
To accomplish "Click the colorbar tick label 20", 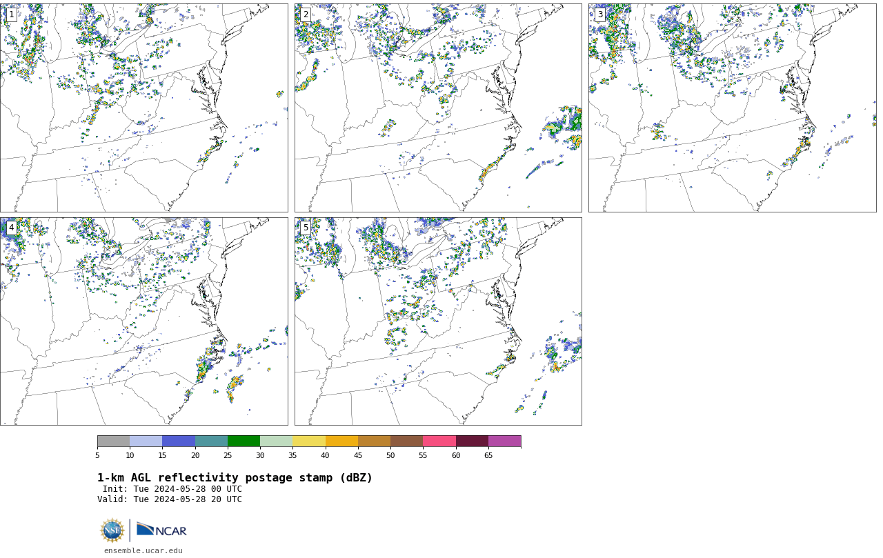I will [x=195, y=455].
